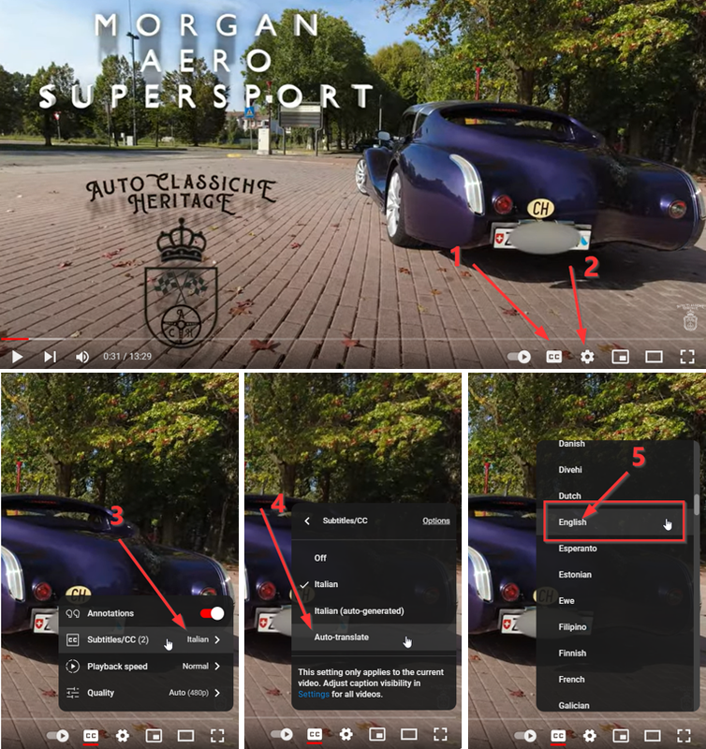Switch to theater mode in top main player

[x=654, y=357]
